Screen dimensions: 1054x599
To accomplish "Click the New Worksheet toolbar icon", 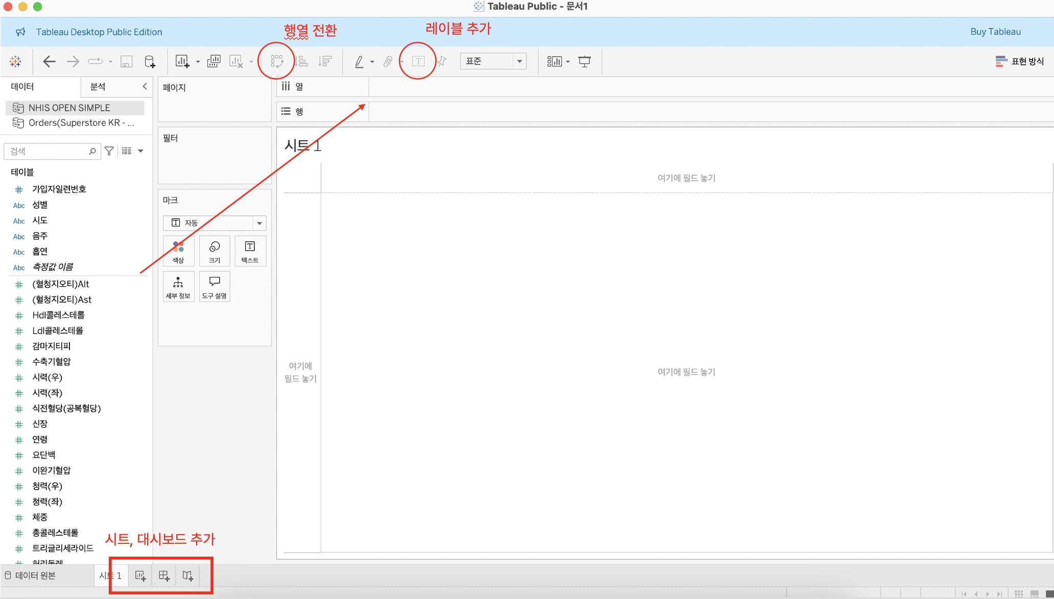I will click(182, 61).
